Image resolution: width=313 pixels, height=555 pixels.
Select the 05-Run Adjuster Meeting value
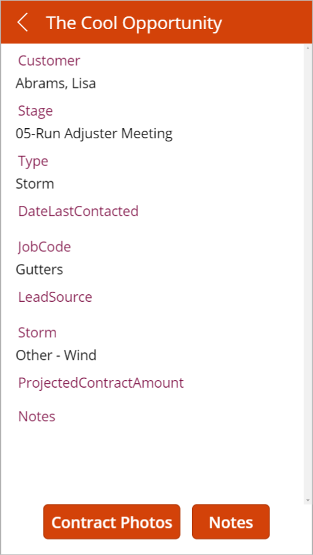tap(94, 133)
